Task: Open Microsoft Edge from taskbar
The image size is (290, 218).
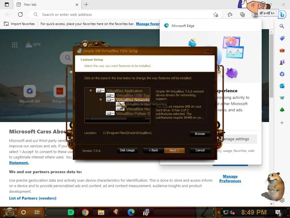Action: [x=131, y=212]
